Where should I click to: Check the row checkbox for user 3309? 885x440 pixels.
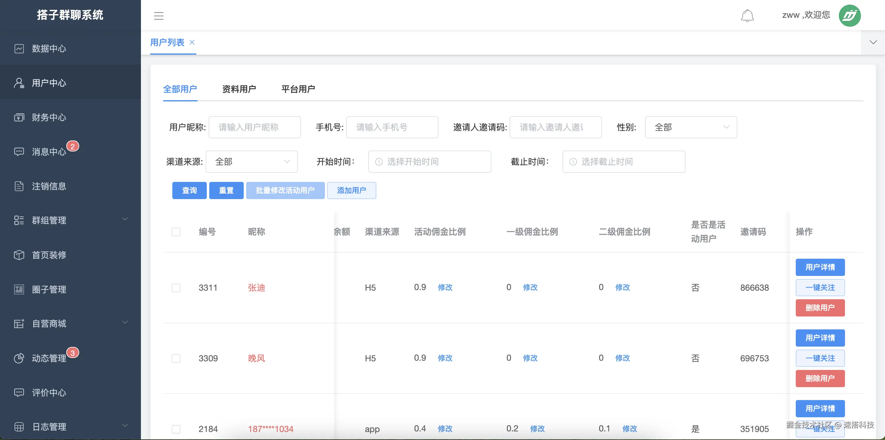176,358
